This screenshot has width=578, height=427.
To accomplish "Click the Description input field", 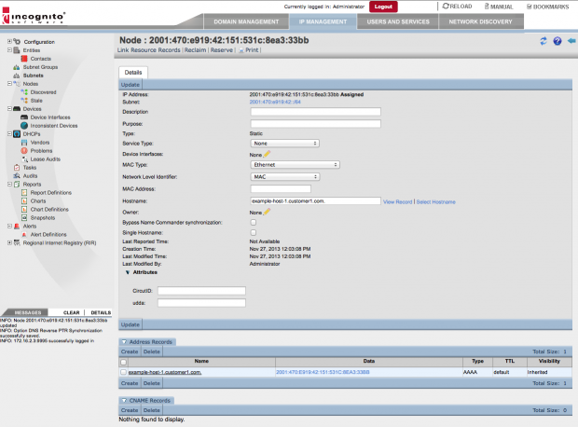I will click(315, 112).
